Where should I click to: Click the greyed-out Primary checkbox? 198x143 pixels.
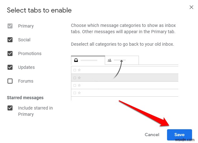click(x=10, y=26)
